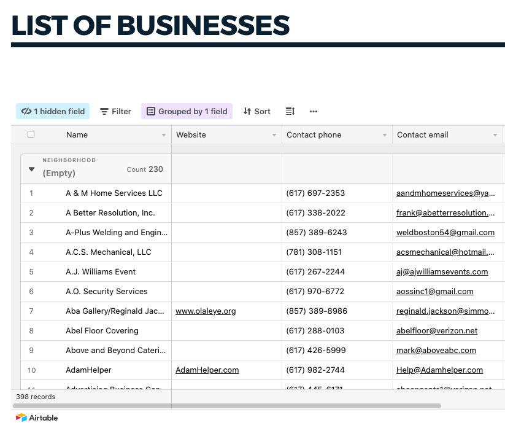Select phone number (617) 970-6772

click(315, 292)
